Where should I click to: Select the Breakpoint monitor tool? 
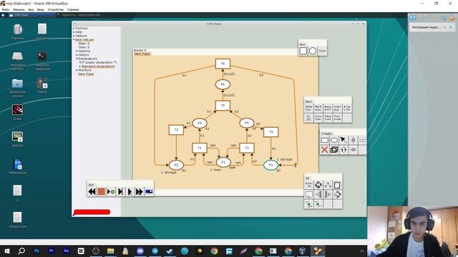[328, 109]
